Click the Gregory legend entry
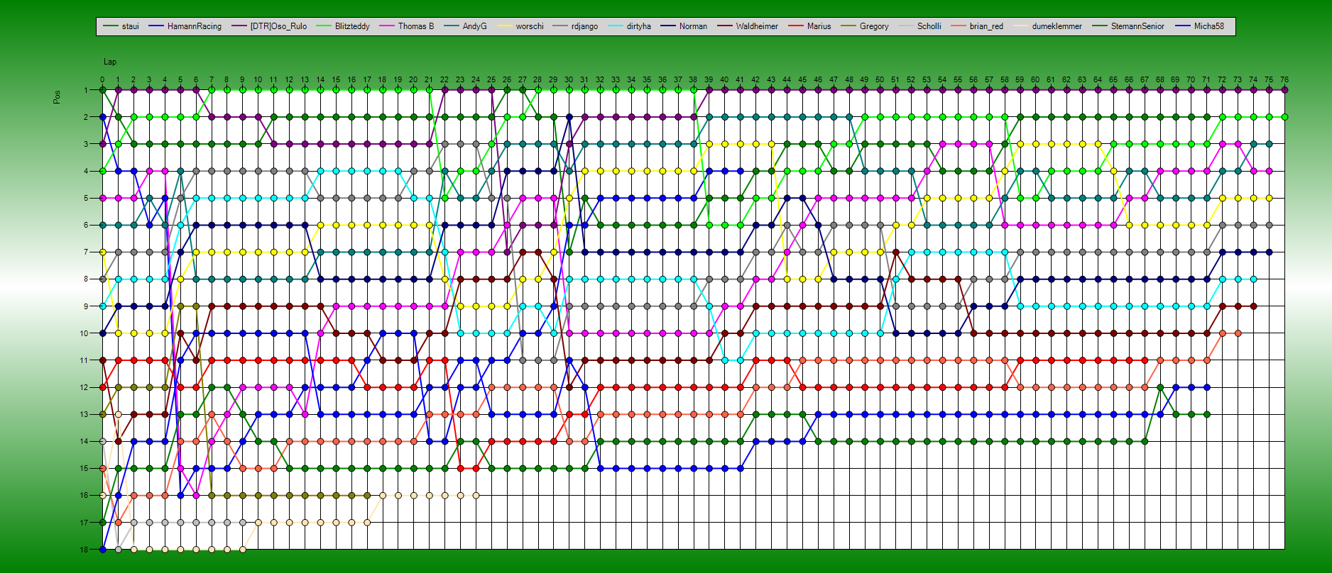The image size is (1332, 573). tap(864, 26)
